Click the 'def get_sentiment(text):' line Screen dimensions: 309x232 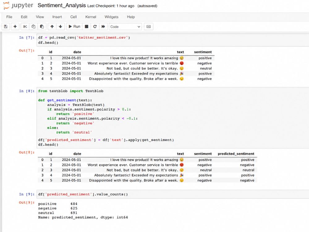coord(65,100)
